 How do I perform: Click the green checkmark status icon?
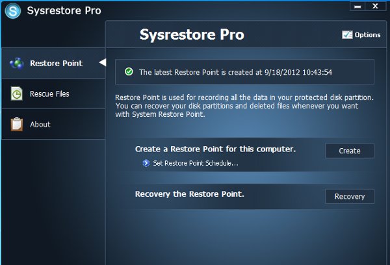pos(129,72)
